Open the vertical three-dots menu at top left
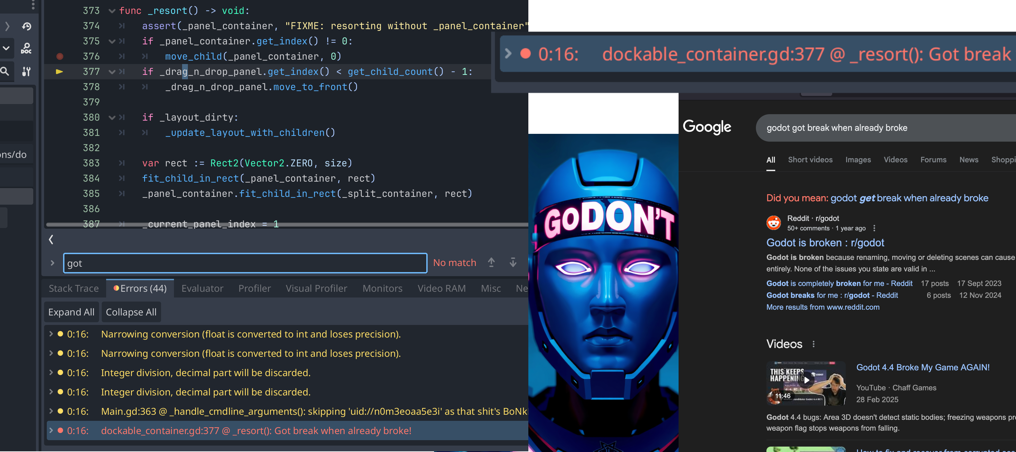This screenshot has height=452, width=1016. click(x=33, y=5)
